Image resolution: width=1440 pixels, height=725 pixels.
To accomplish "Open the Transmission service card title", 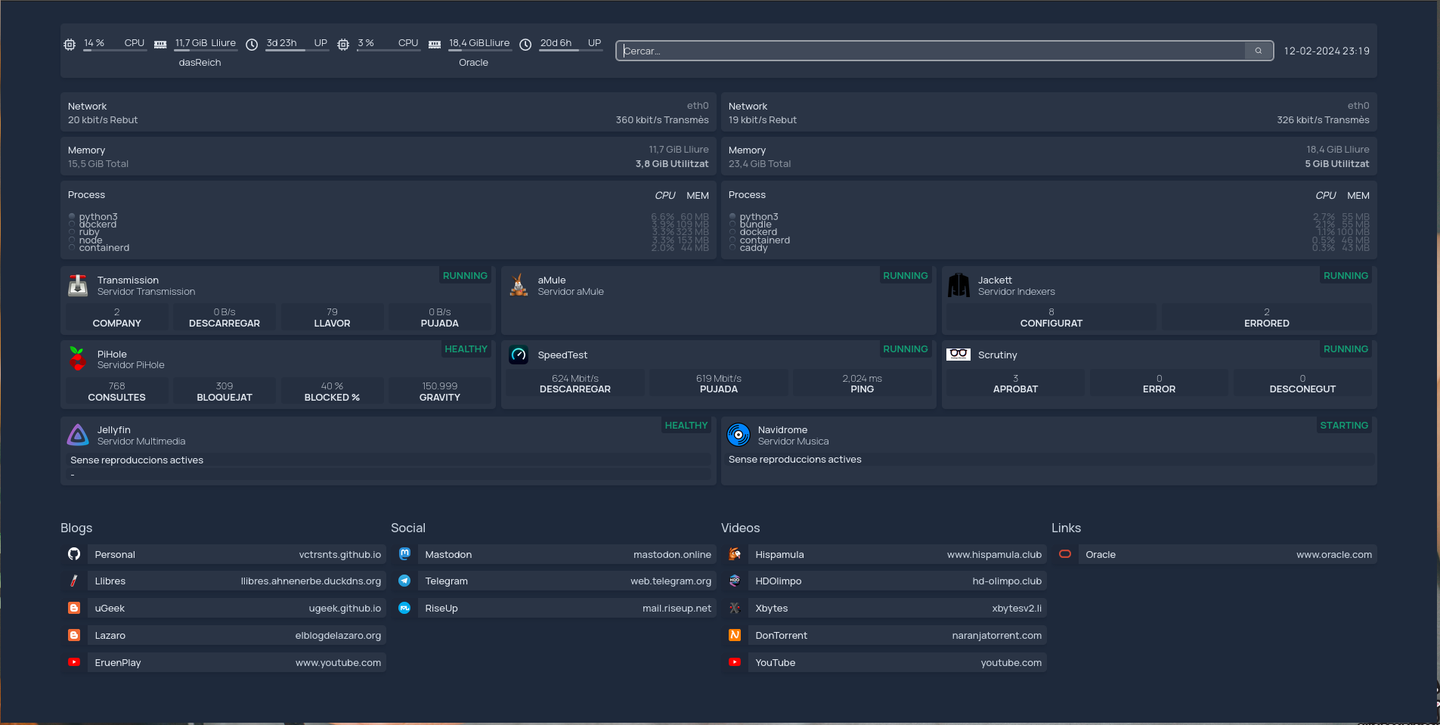I will tap(128, 280).
